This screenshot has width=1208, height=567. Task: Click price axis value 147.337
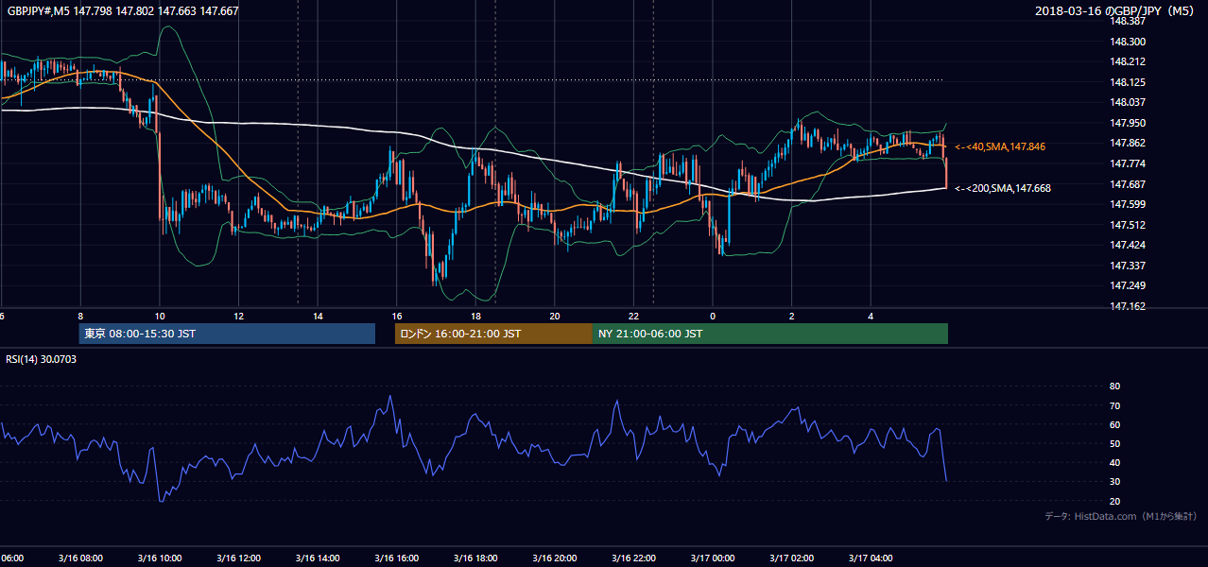[x=1129, y=266]
